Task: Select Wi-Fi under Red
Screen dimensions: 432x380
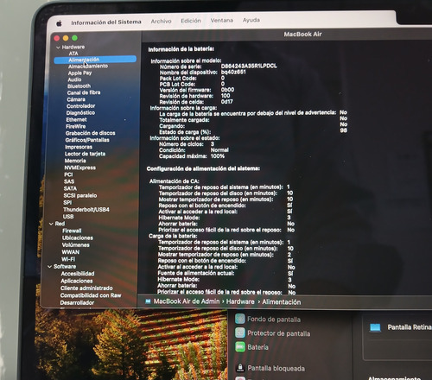Action: coord(68,259)
